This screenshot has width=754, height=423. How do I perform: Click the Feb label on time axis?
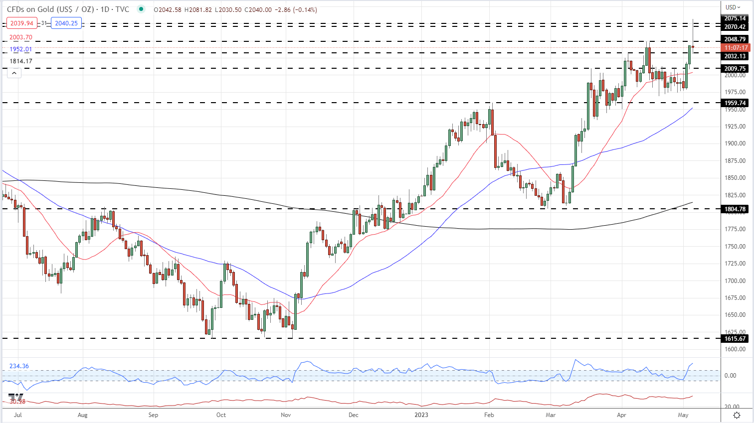[489, 415]
